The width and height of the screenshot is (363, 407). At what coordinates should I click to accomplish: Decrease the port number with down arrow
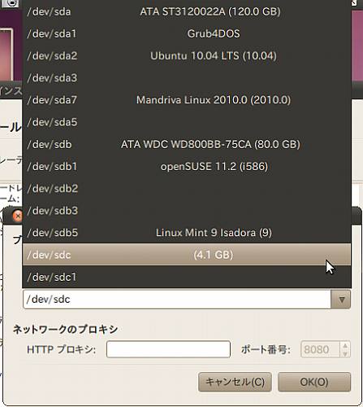point(345,353)
